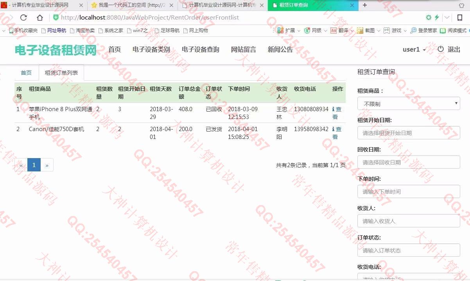
Task: Focus the 租赁开始日期 date field
Action: 409,133
